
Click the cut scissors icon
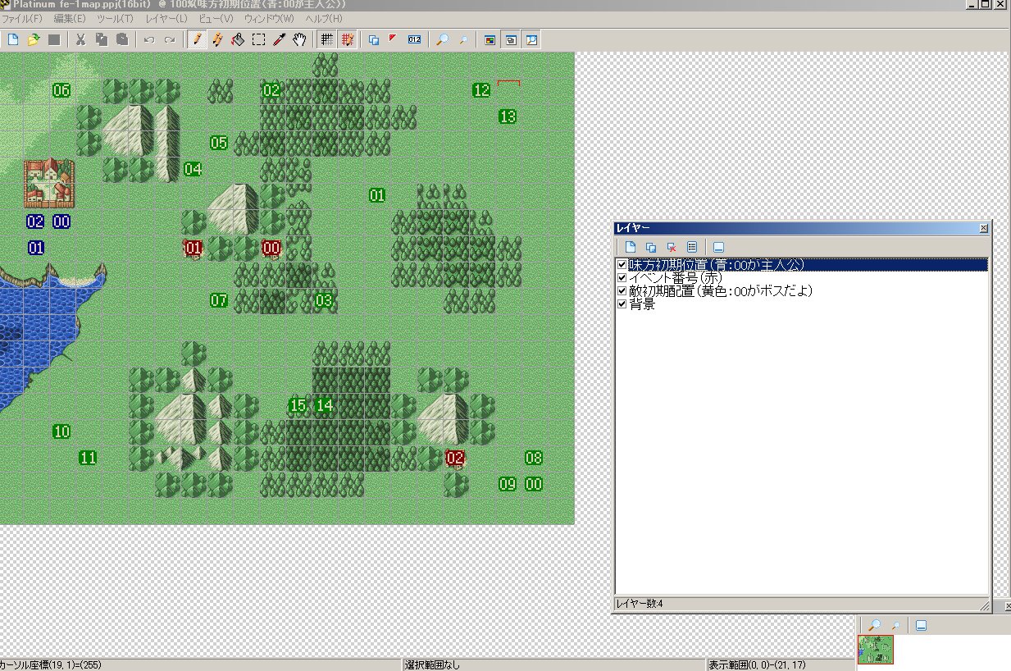pos(80,39)
